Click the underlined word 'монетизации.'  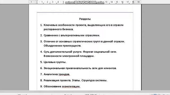[71, 87]
